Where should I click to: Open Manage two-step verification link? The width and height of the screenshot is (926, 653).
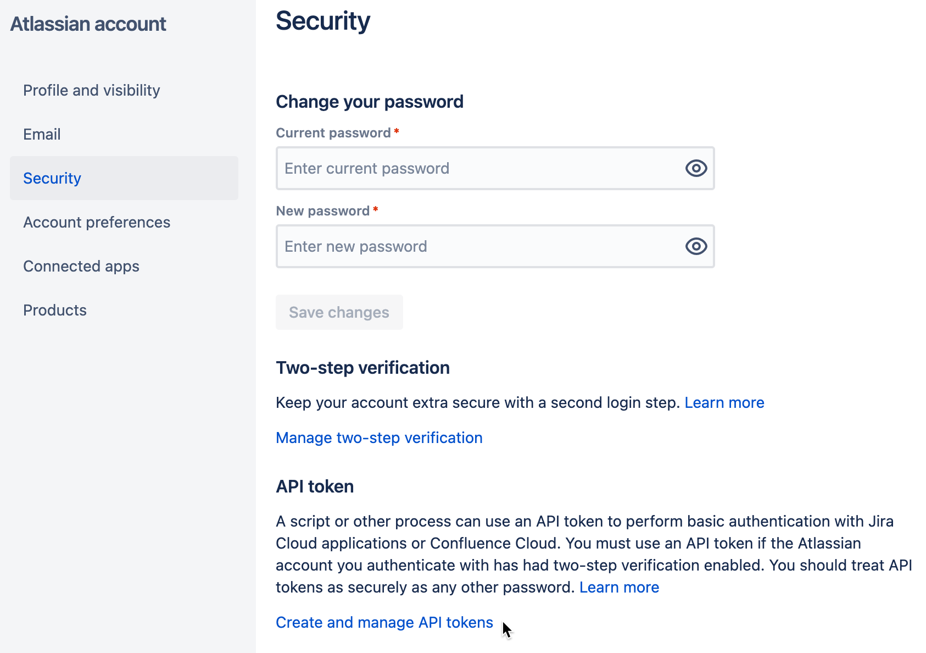(379, 438)
